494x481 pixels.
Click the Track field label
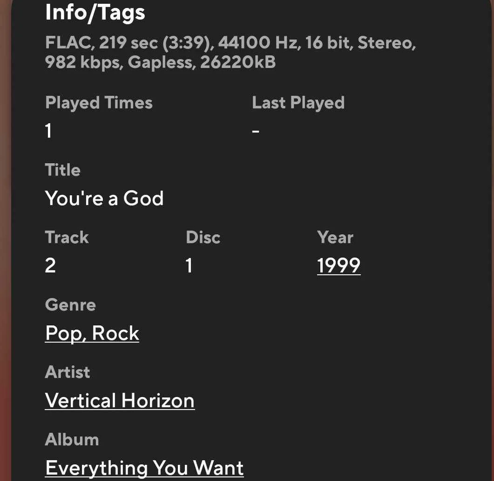point(67,237)
